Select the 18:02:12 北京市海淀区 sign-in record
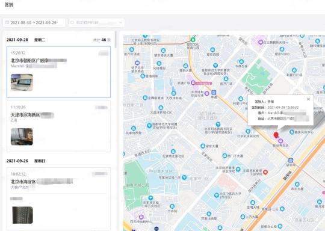The image size is (325, 231). point(58,199)
